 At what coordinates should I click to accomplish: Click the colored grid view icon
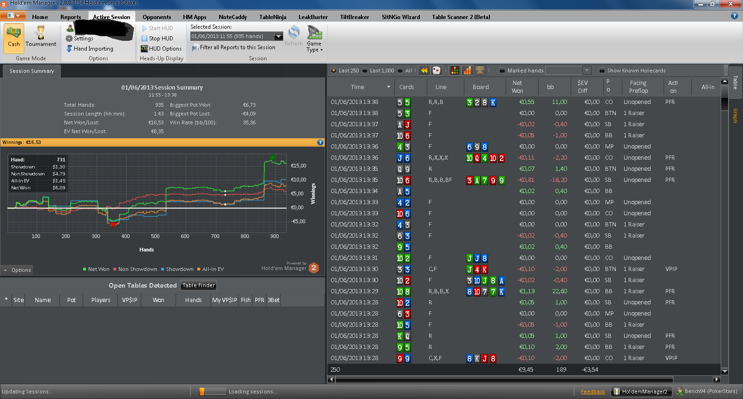(455, 71)
